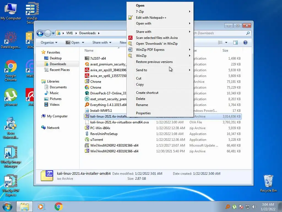Open the volume speaker tray icon

254,206
